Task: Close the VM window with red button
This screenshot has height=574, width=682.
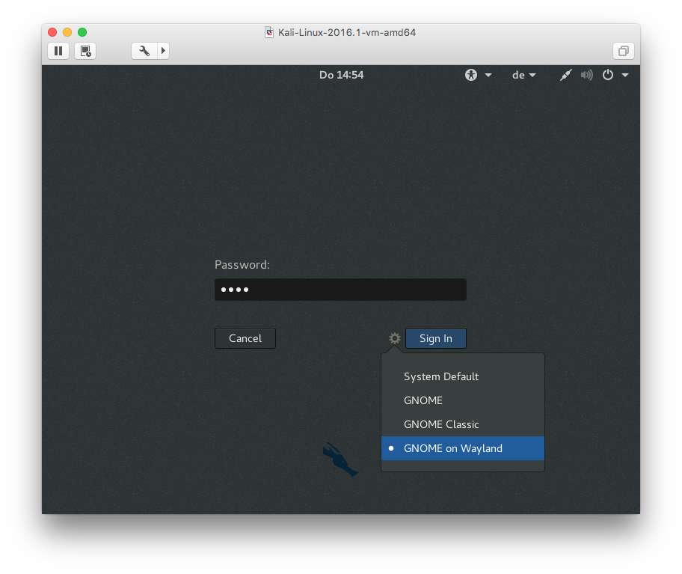Action: tap(52, 32)
